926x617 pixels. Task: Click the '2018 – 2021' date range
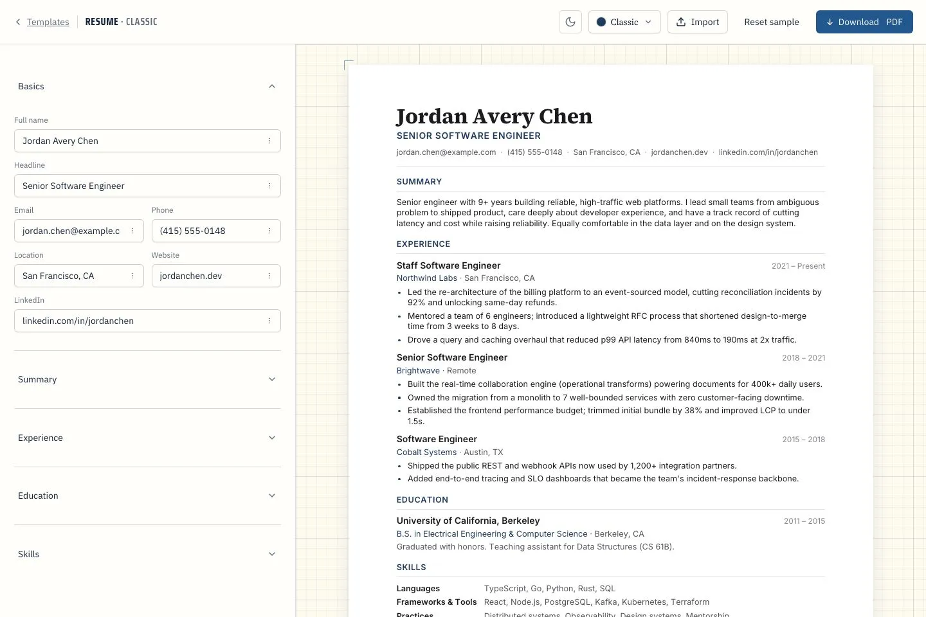803,358
